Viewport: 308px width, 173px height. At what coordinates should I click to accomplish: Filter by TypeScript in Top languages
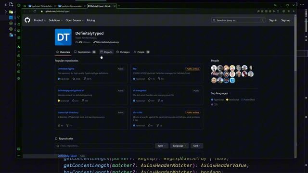tap(218, 99)
